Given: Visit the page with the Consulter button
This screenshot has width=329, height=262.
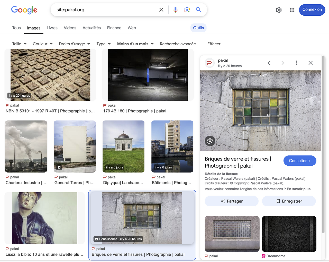Looking at the screenshot, I should (300, 160).
